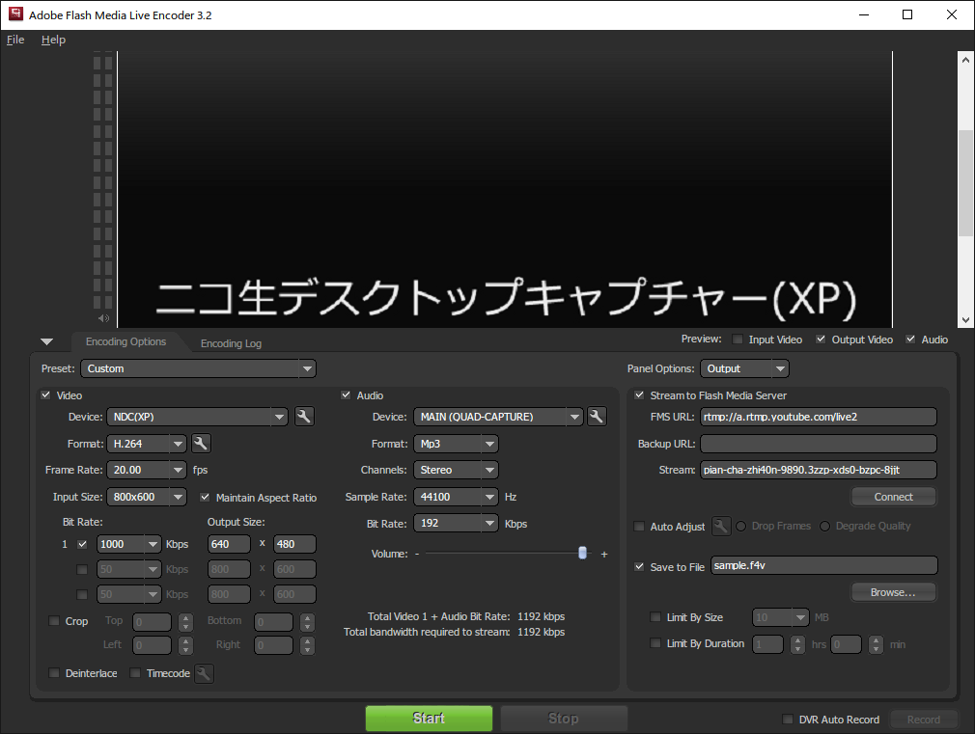Open Auto Adjust settings wrench

721,526
